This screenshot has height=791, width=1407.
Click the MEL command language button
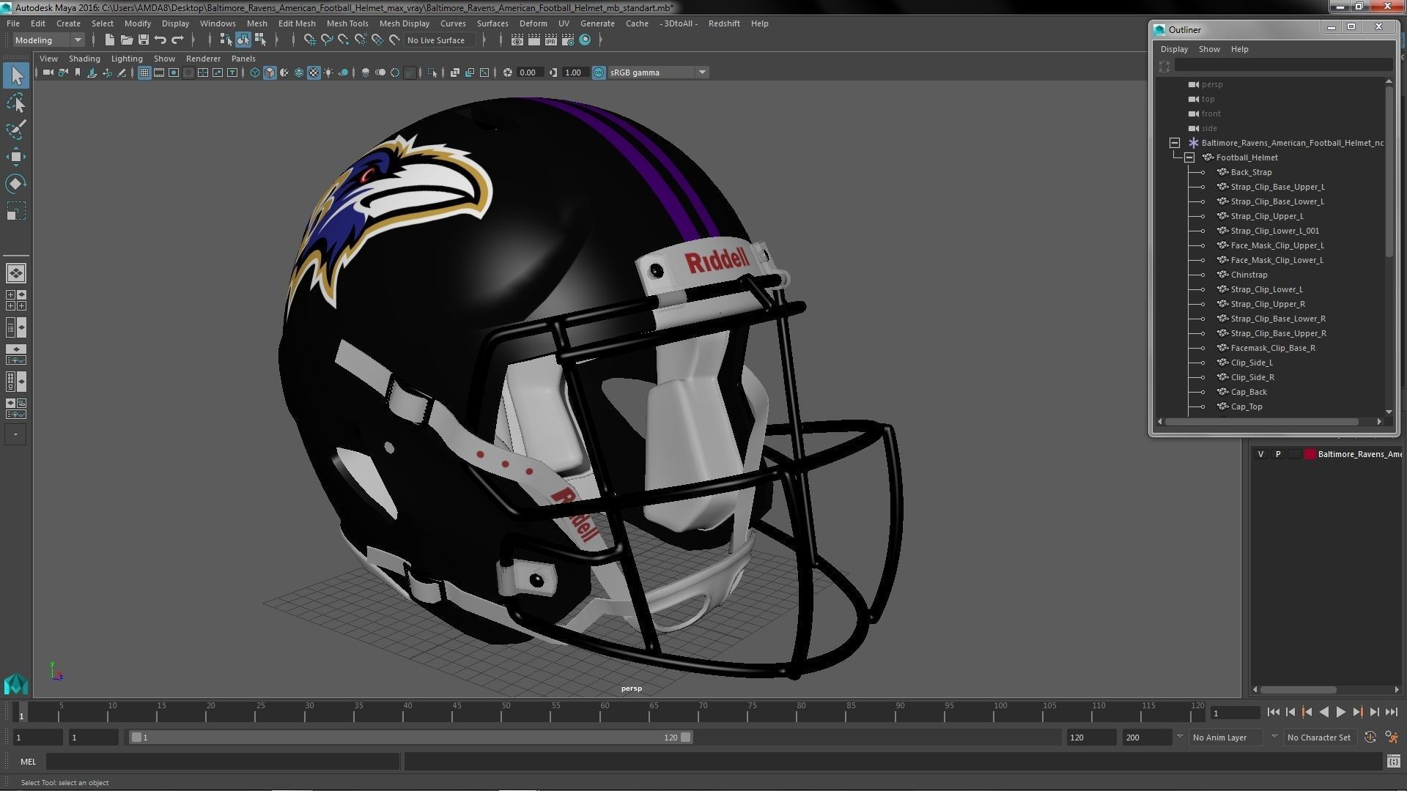click(28, 762)
